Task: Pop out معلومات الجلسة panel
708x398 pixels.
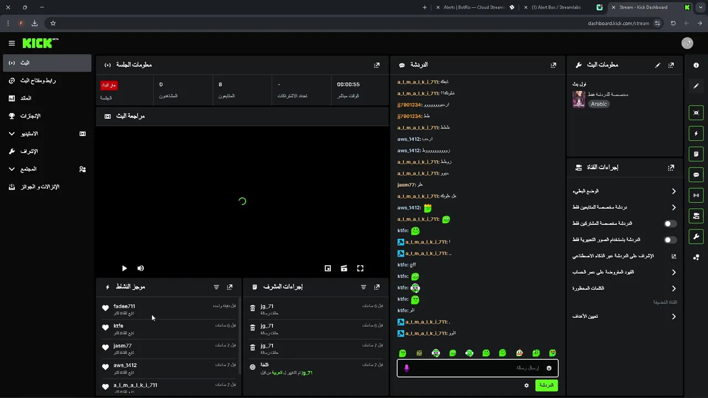Action: pos(377,65)
